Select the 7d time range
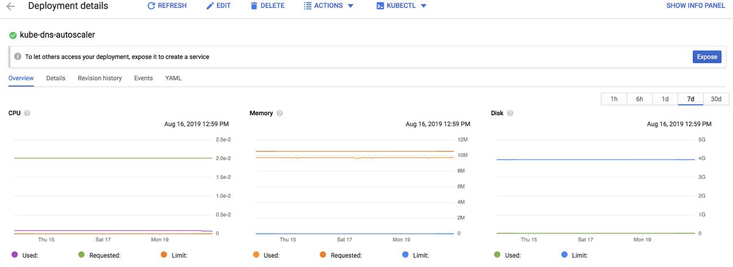Image resolution: width=733 pixels, height=267 pixels. 691,99
